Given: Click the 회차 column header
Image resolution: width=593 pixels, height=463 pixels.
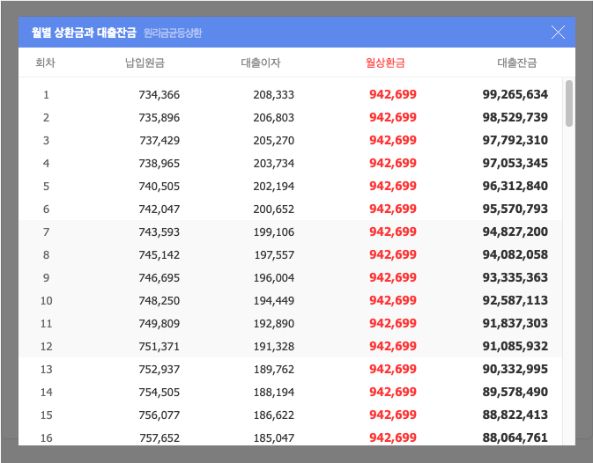Looking at the screenshot, I should (46, 62).
